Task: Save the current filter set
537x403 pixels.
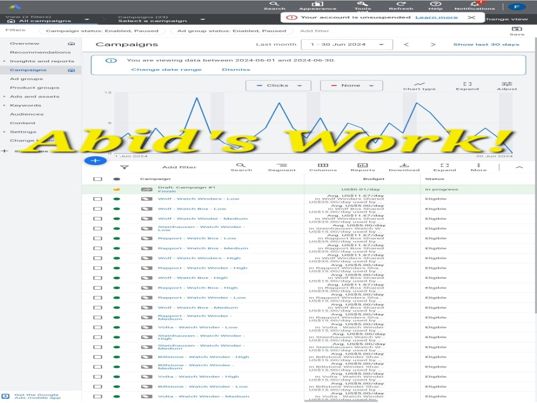Action: coord(517,31)
